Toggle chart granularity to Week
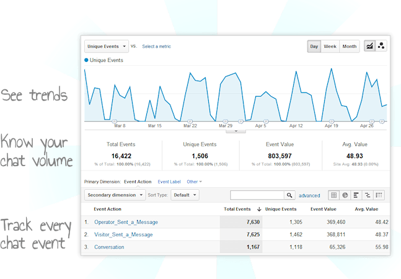This screenshot has width=401, height=279. [330, 46]
